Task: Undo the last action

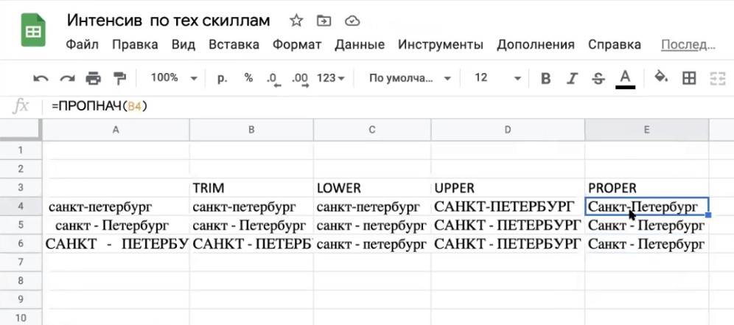Action: pos(41,79)
